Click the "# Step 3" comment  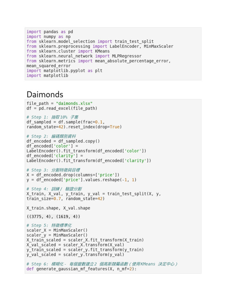coord(53,170)
